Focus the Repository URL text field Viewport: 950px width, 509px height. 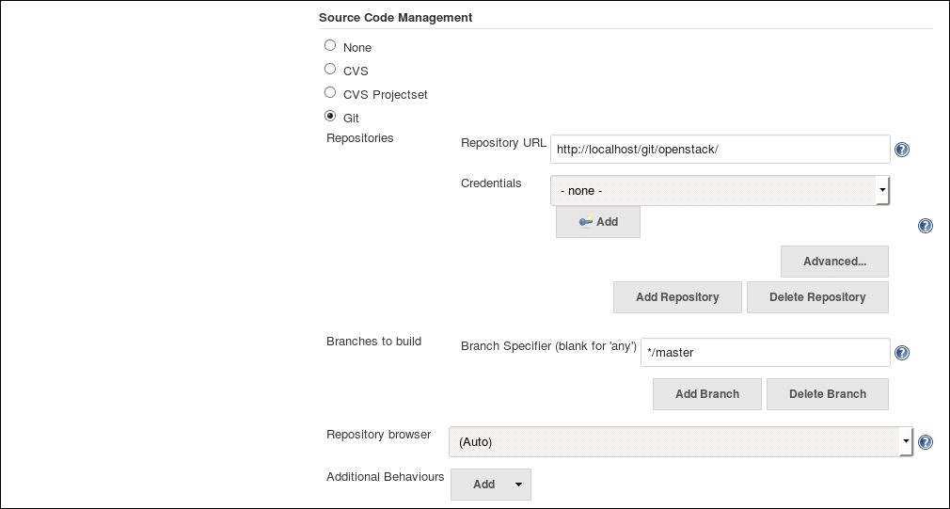coord(720,150)
